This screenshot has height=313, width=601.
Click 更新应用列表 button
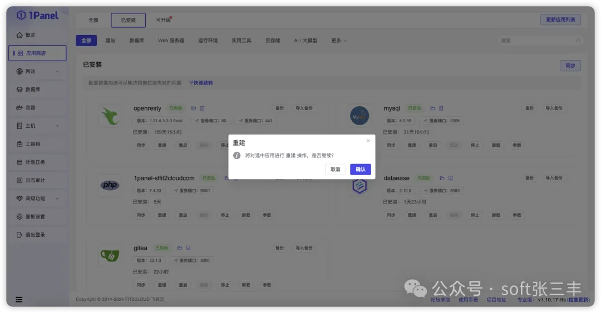[x=560, y=19]
